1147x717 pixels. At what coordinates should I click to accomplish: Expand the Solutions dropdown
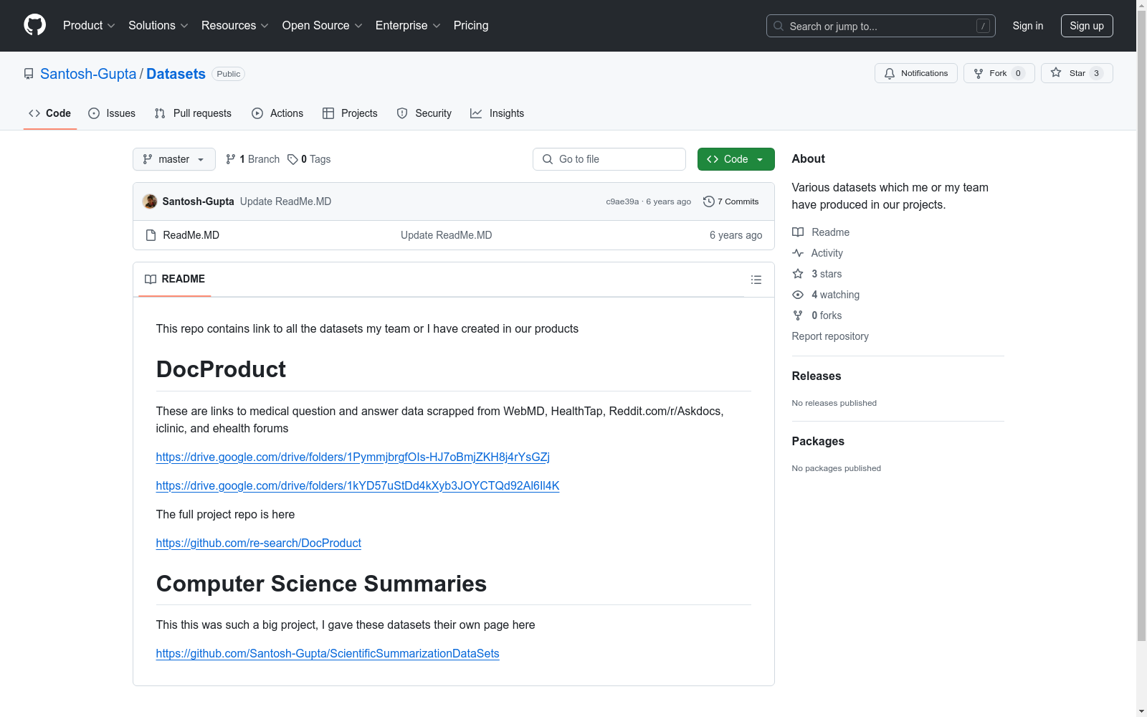(158, 26)
